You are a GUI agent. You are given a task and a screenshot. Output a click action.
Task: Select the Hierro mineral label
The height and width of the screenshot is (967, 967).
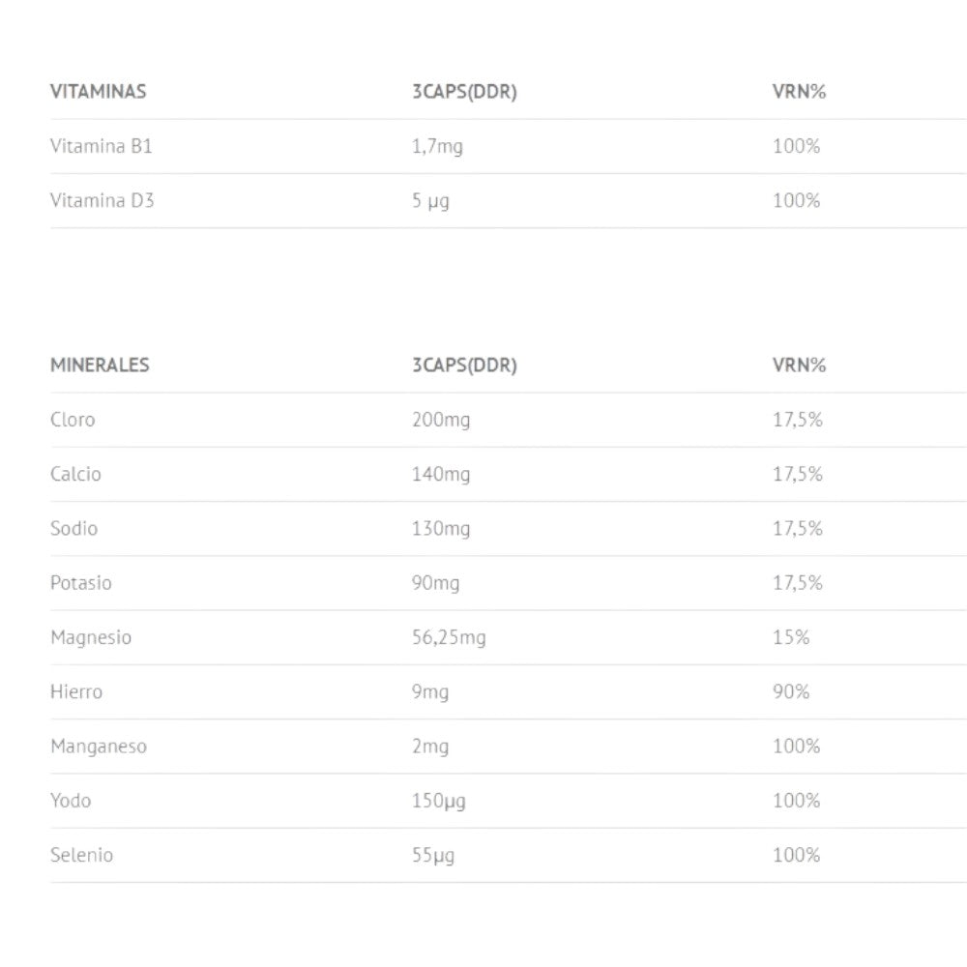click(x=76, y=691)
